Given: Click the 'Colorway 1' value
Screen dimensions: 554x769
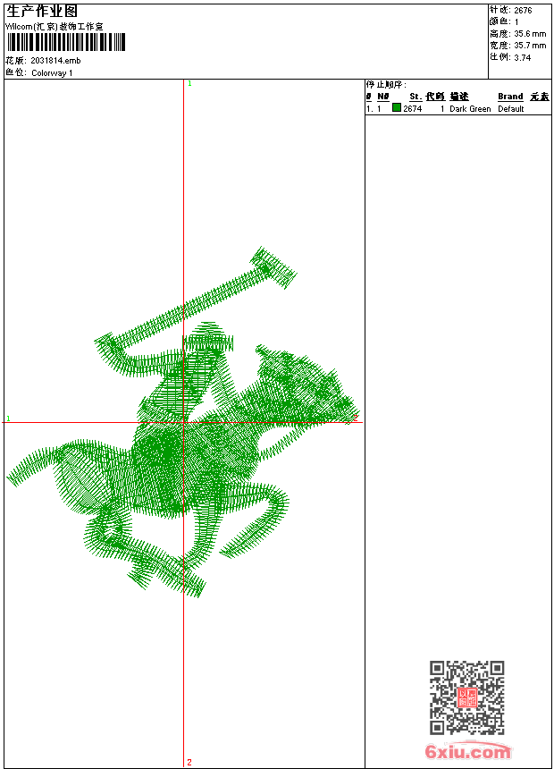Looking at the screenshot, I should [x=52, y=73].
